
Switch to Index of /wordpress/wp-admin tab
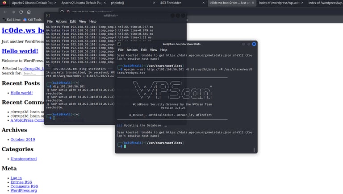(x=278, y=3)
